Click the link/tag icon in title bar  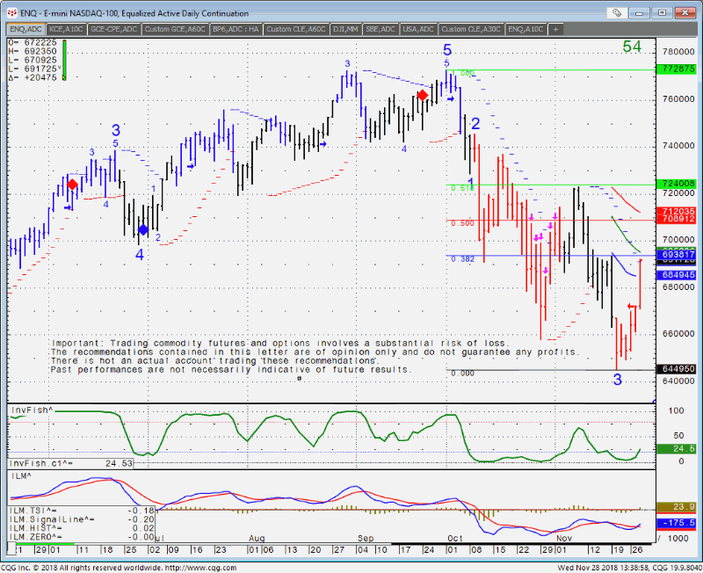click(x=620, y=13)
